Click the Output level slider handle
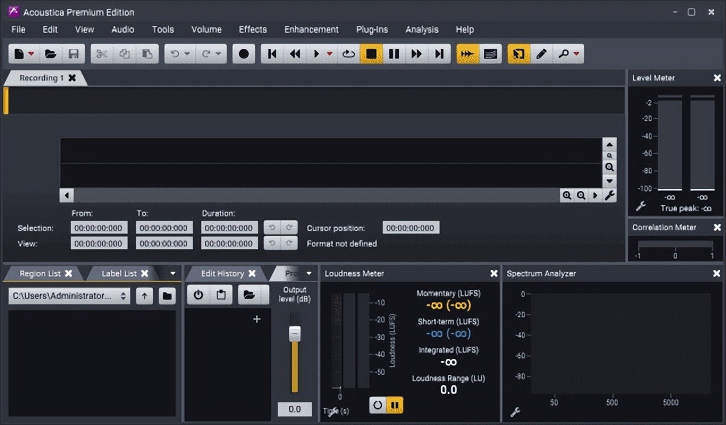726x425 pixels. (x=294, y=334)
